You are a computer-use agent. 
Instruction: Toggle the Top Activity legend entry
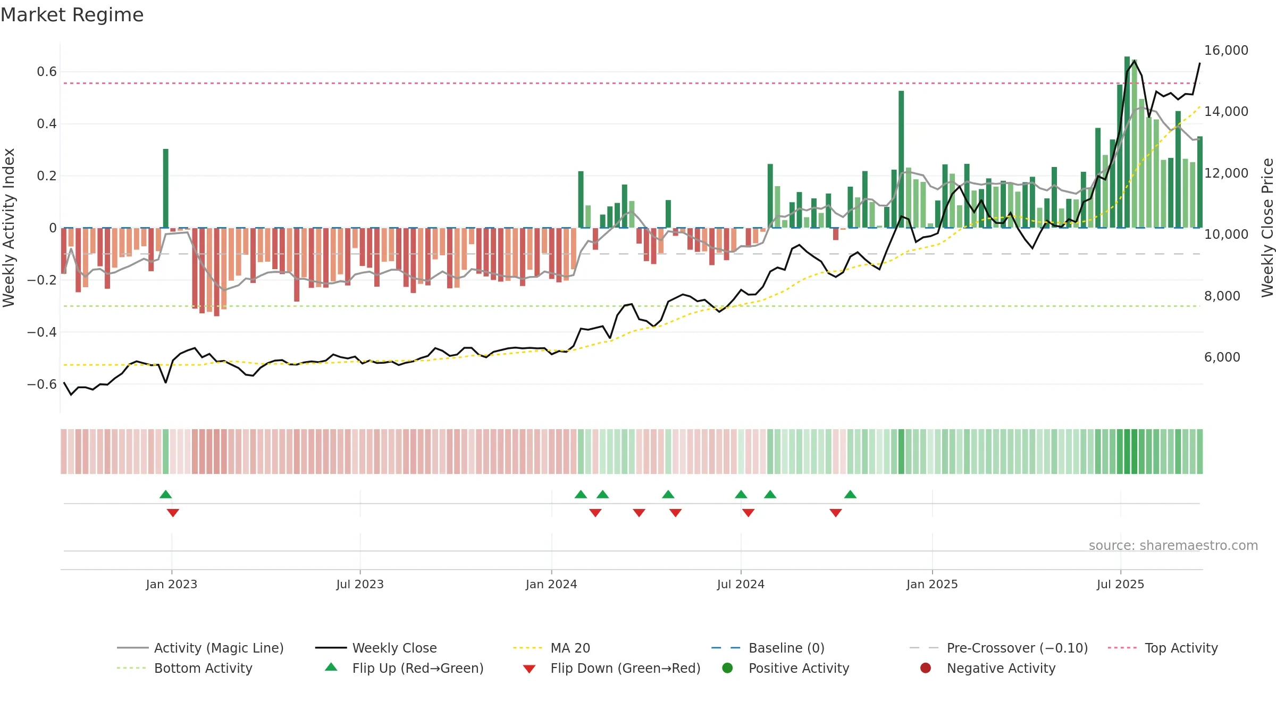pyautogui.click(x=1163, y=648)
